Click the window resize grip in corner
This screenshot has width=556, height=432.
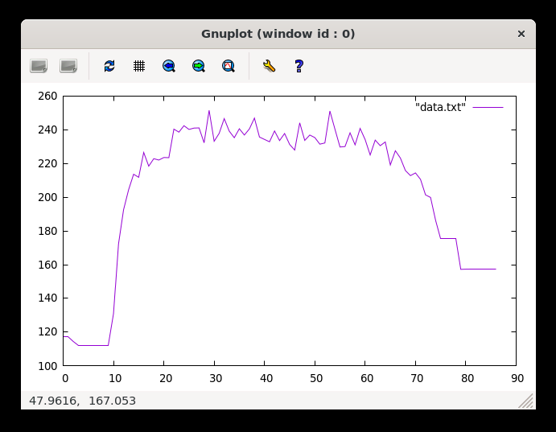525,401
